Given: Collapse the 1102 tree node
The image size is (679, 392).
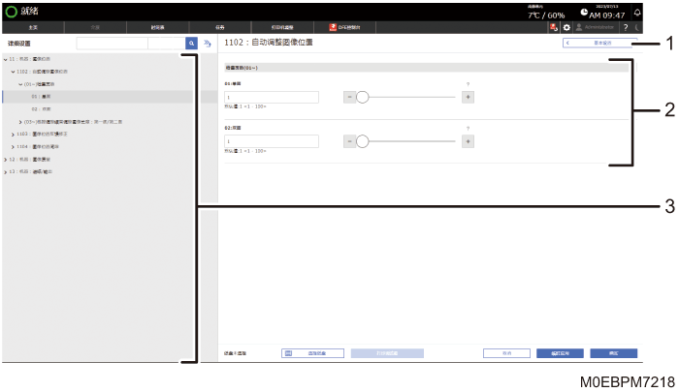Looking at the screenshot, I should (13, 72).
